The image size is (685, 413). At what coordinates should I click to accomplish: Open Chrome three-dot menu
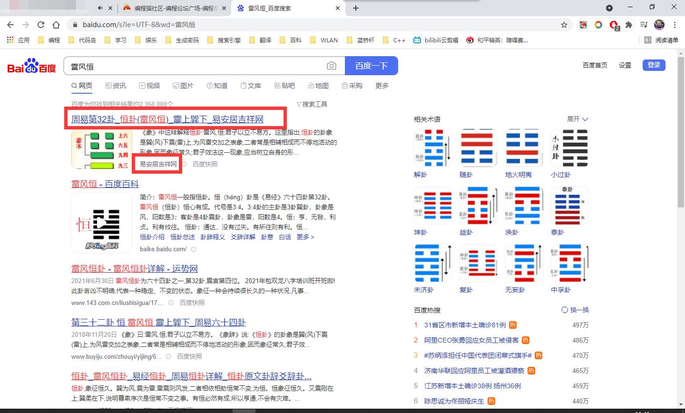[x=675, y=25]
